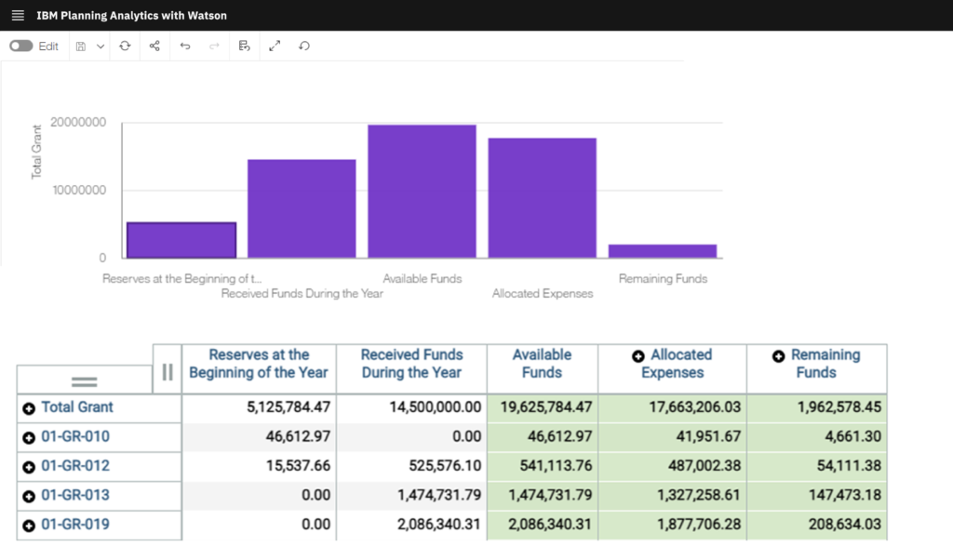
Task: Click the redo arrow icon
Action: (x=215, y=46)
